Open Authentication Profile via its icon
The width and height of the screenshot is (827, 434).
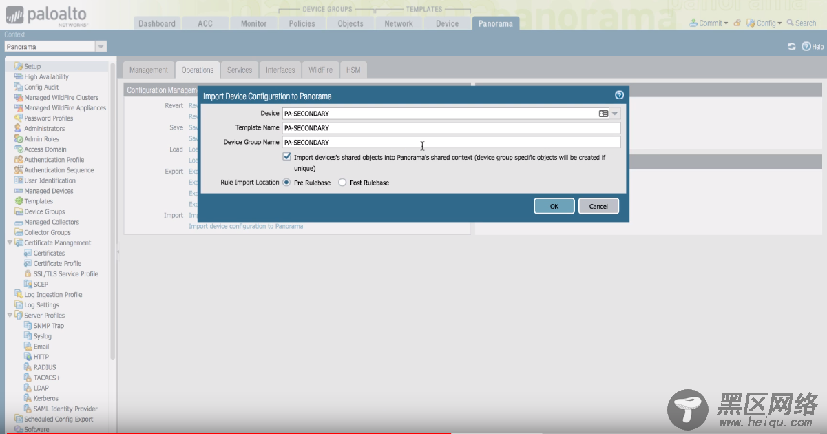(x=19, y=159)
